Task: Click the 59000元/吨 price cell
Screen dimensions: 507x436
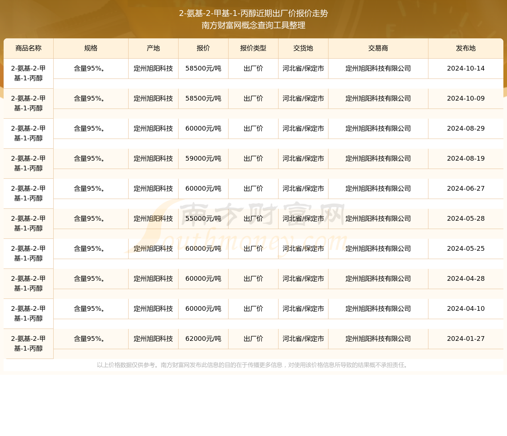Action: pos(203,158)
